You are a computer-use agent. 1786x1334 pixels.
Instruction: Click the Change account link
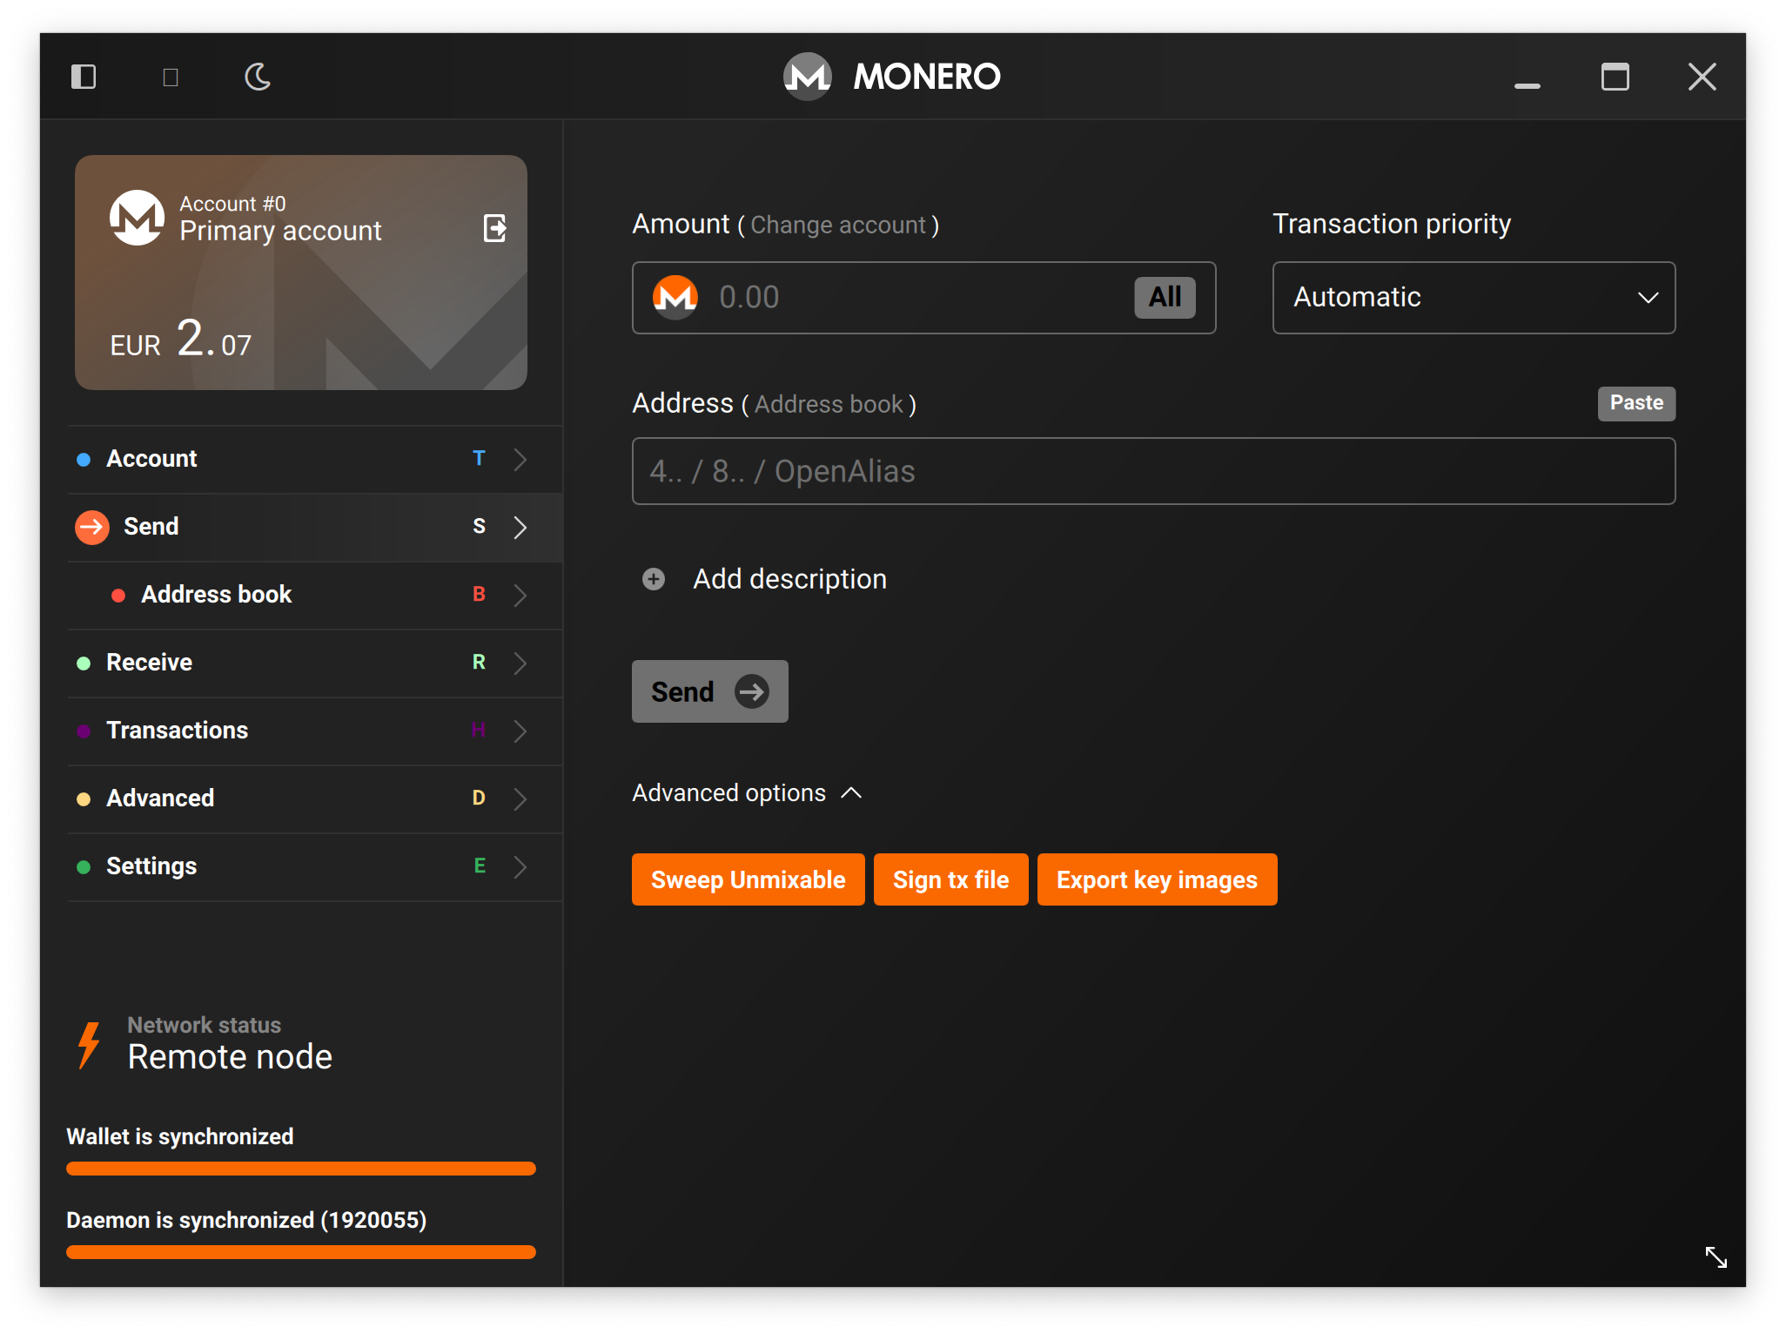point(838,226)
